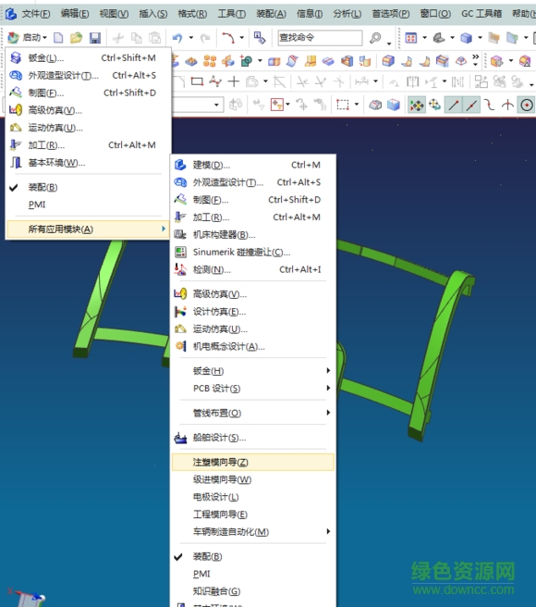Open the 首选项(P) menu
The width and height of the screenshot is (536, 607).
click(391, 14)
